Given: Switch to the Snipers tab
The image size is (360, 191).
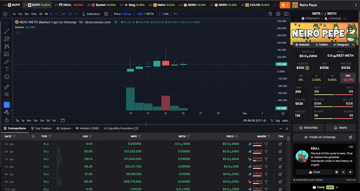Looking at the screenshot, I should pyautogui.click(x=64, y=128).
